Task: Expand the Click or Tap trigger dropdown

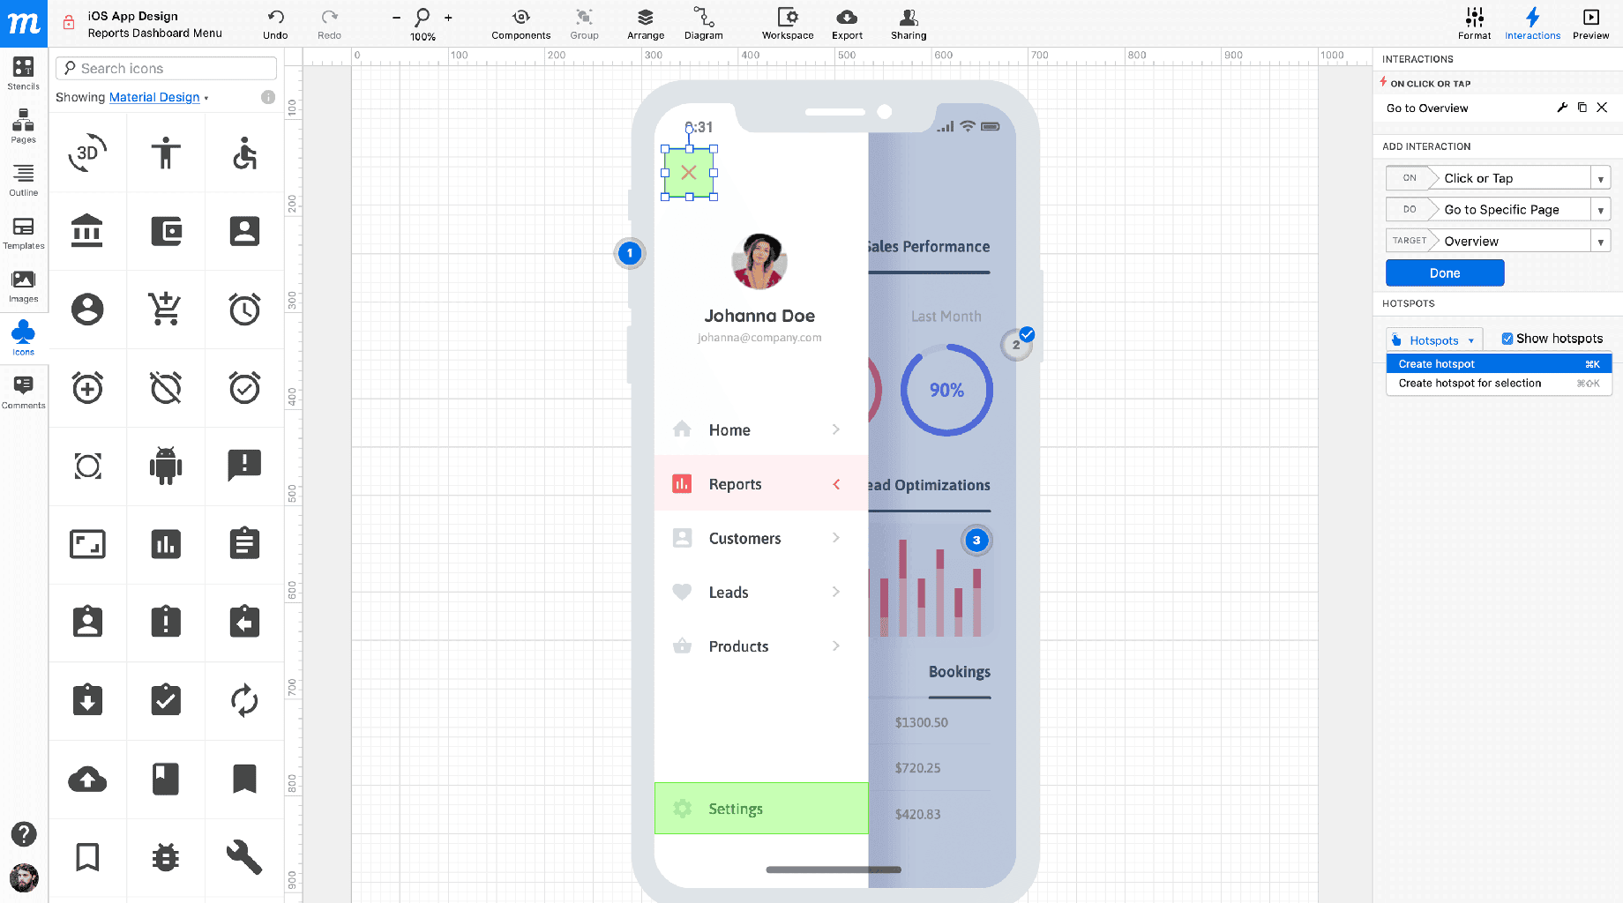Action: point(1600,178)
